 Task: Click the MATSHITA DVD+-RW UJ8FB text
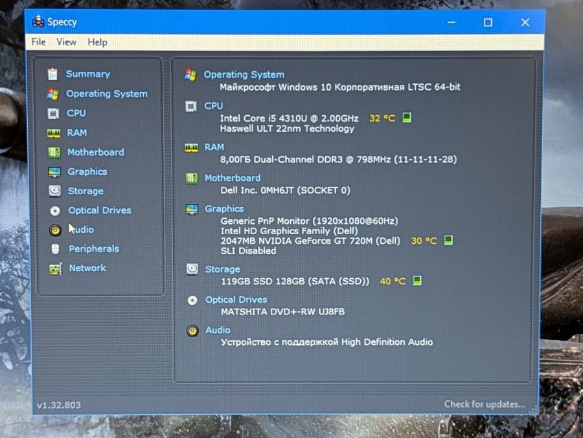point(283,312)
